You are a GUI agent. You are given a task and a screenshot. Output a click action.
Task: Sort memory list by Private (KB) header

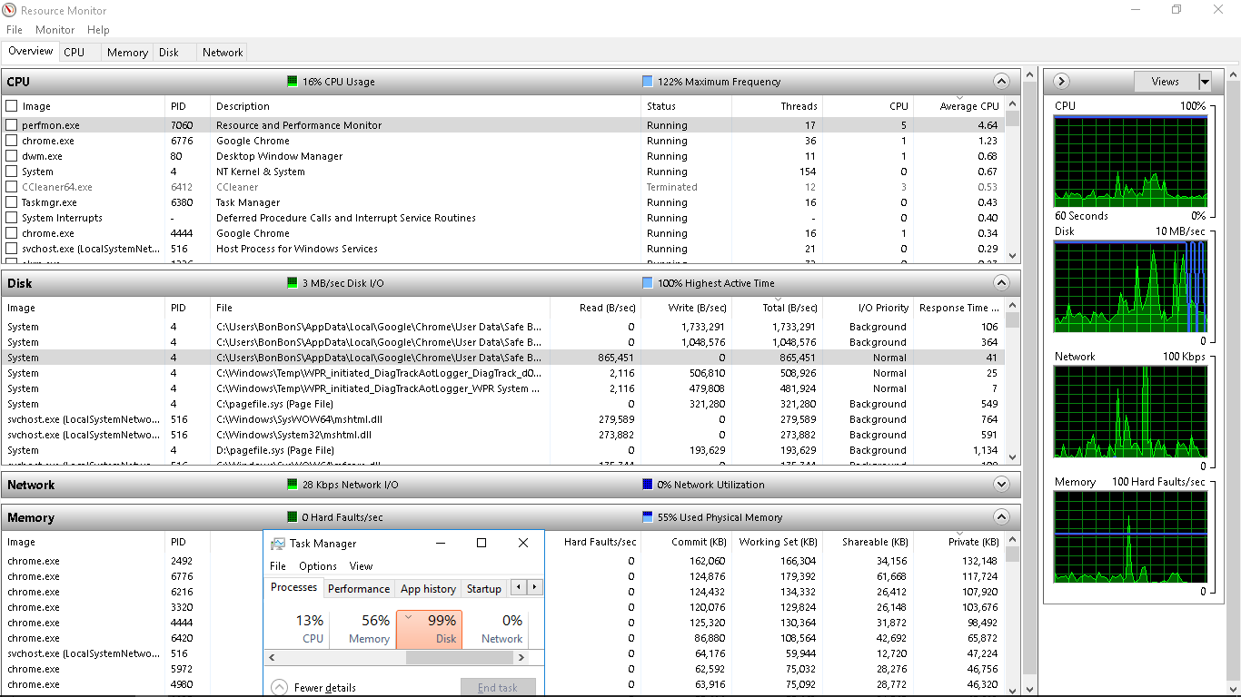[x=958, y=542]
